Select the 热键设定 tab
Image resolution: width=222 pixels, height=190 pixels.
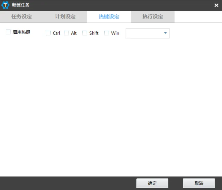pyautogui.click(x=109, y=17)
